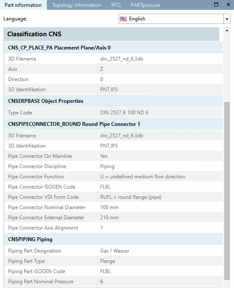
Task: Select the Pipe Connector Nominal Diameter row
Action: [x=114, y=207]
